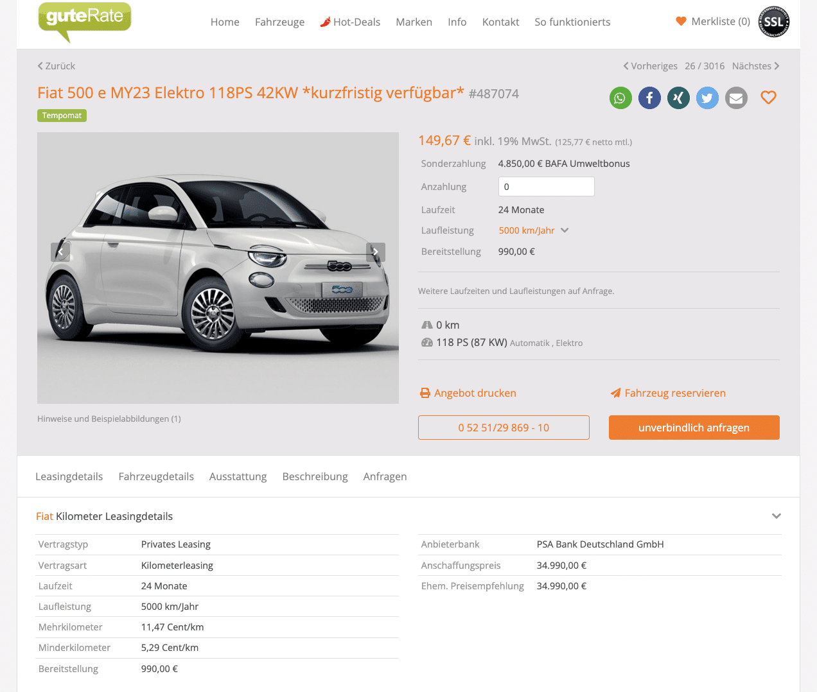Click Fahrzeug reservieren link
The image size is (817, 692).
tap(675, 393)
